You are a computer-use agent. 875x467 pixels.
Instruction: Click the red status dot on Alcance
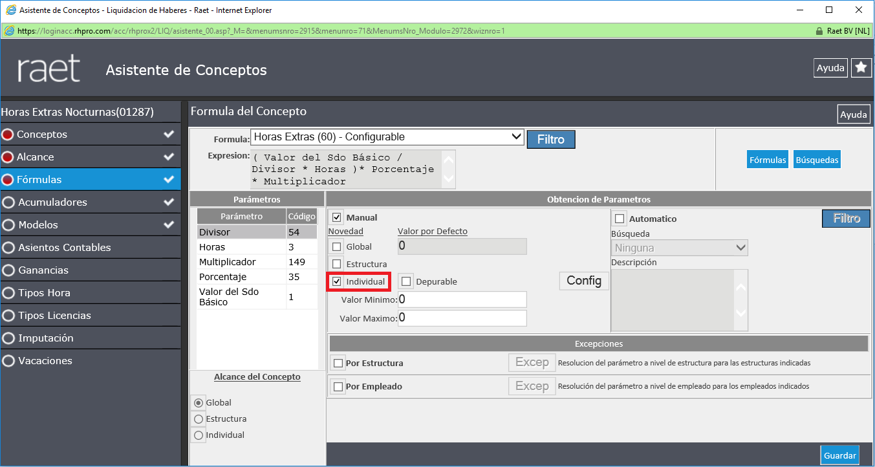coord(8,157)
